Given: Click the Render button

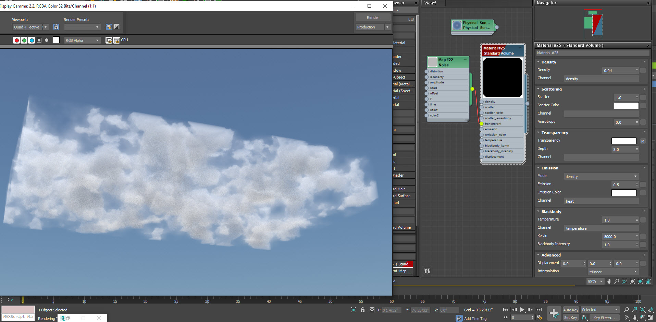Looking at the screenshot, I should click(373, 17).
